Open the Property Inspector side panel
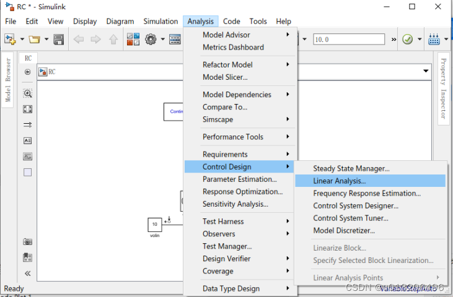The height and width of the screenshot is (297, 453). pyautogui.click(x=444, y=88)
